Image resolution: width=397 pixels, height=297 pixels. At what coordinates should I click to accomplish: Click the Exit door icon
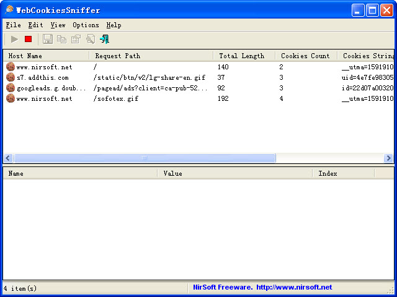105,39
